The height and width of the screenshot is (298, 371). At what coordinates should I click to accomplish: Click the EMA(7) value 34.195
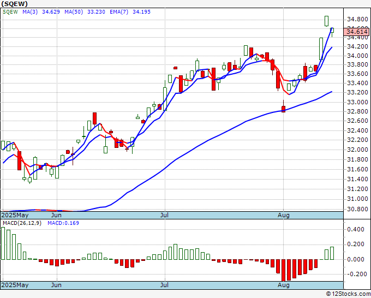coord(141,12)
